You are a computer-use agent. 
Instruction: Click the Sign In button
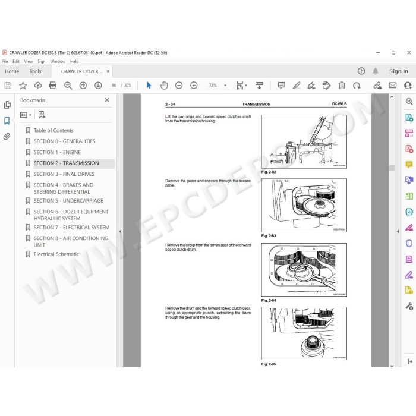click(399, 71)
